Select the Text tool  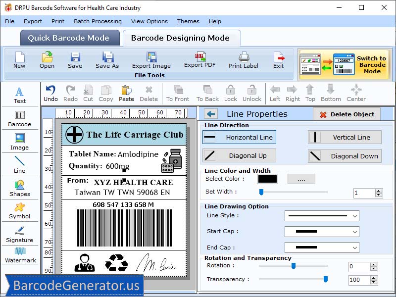20,94
